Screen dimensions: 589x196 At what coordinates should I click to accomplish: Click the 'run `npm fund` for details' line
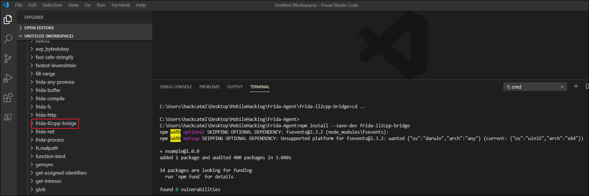[199, 176]
